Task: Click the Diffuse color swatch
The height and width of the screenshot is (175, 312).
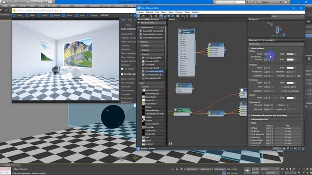Action: pyautogui.click(x=290, y=54)
